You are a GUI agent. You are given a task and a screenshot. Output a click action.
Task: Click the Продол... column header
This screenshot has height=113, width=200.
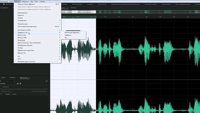8,94
